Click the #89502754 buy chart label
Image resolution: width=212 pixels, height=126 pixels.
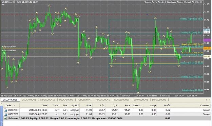(x=9, y=47)
